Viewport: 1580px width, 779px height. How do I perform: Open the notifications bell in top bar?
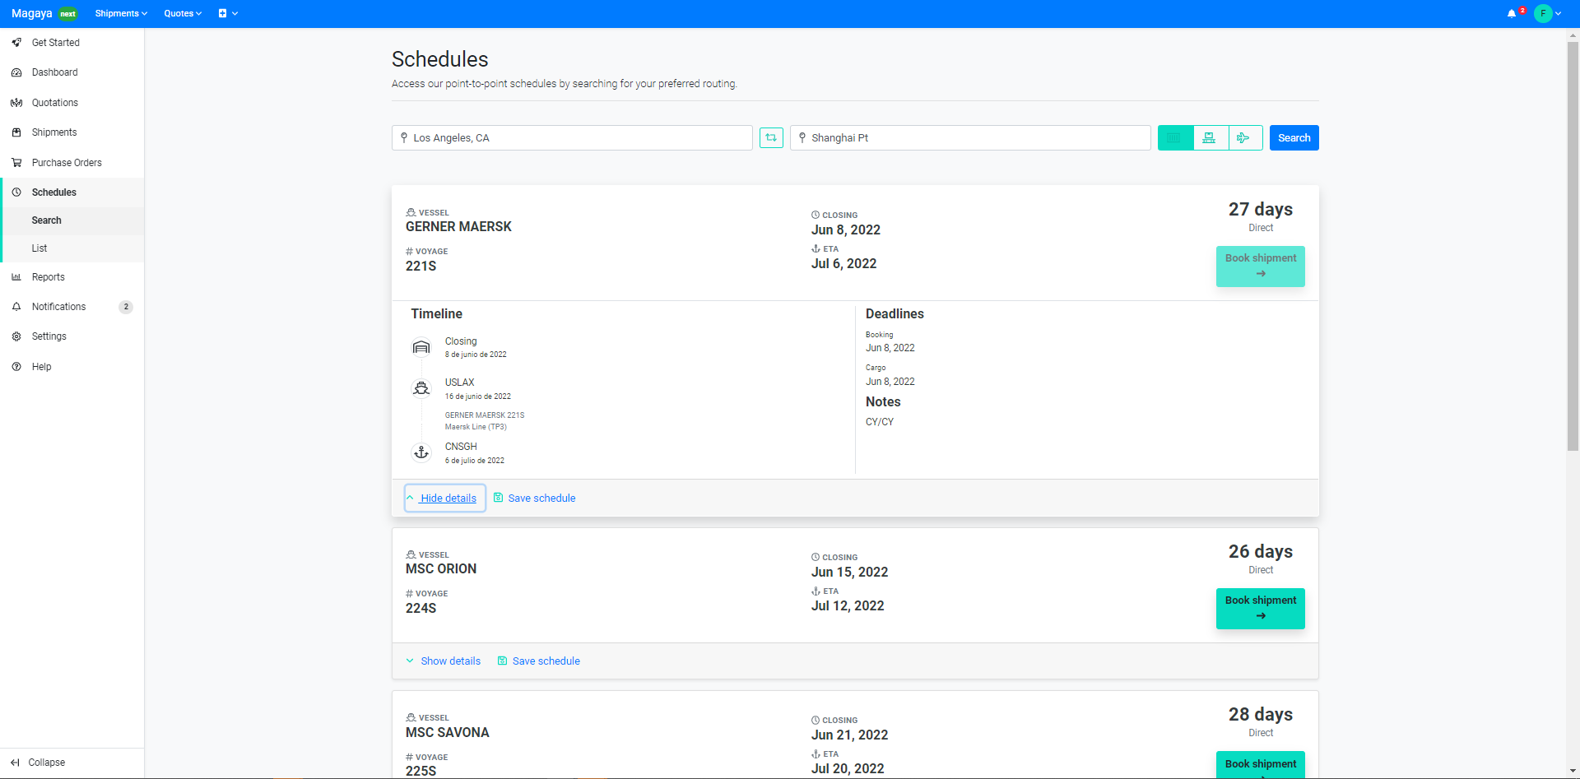coord(1512,14)
